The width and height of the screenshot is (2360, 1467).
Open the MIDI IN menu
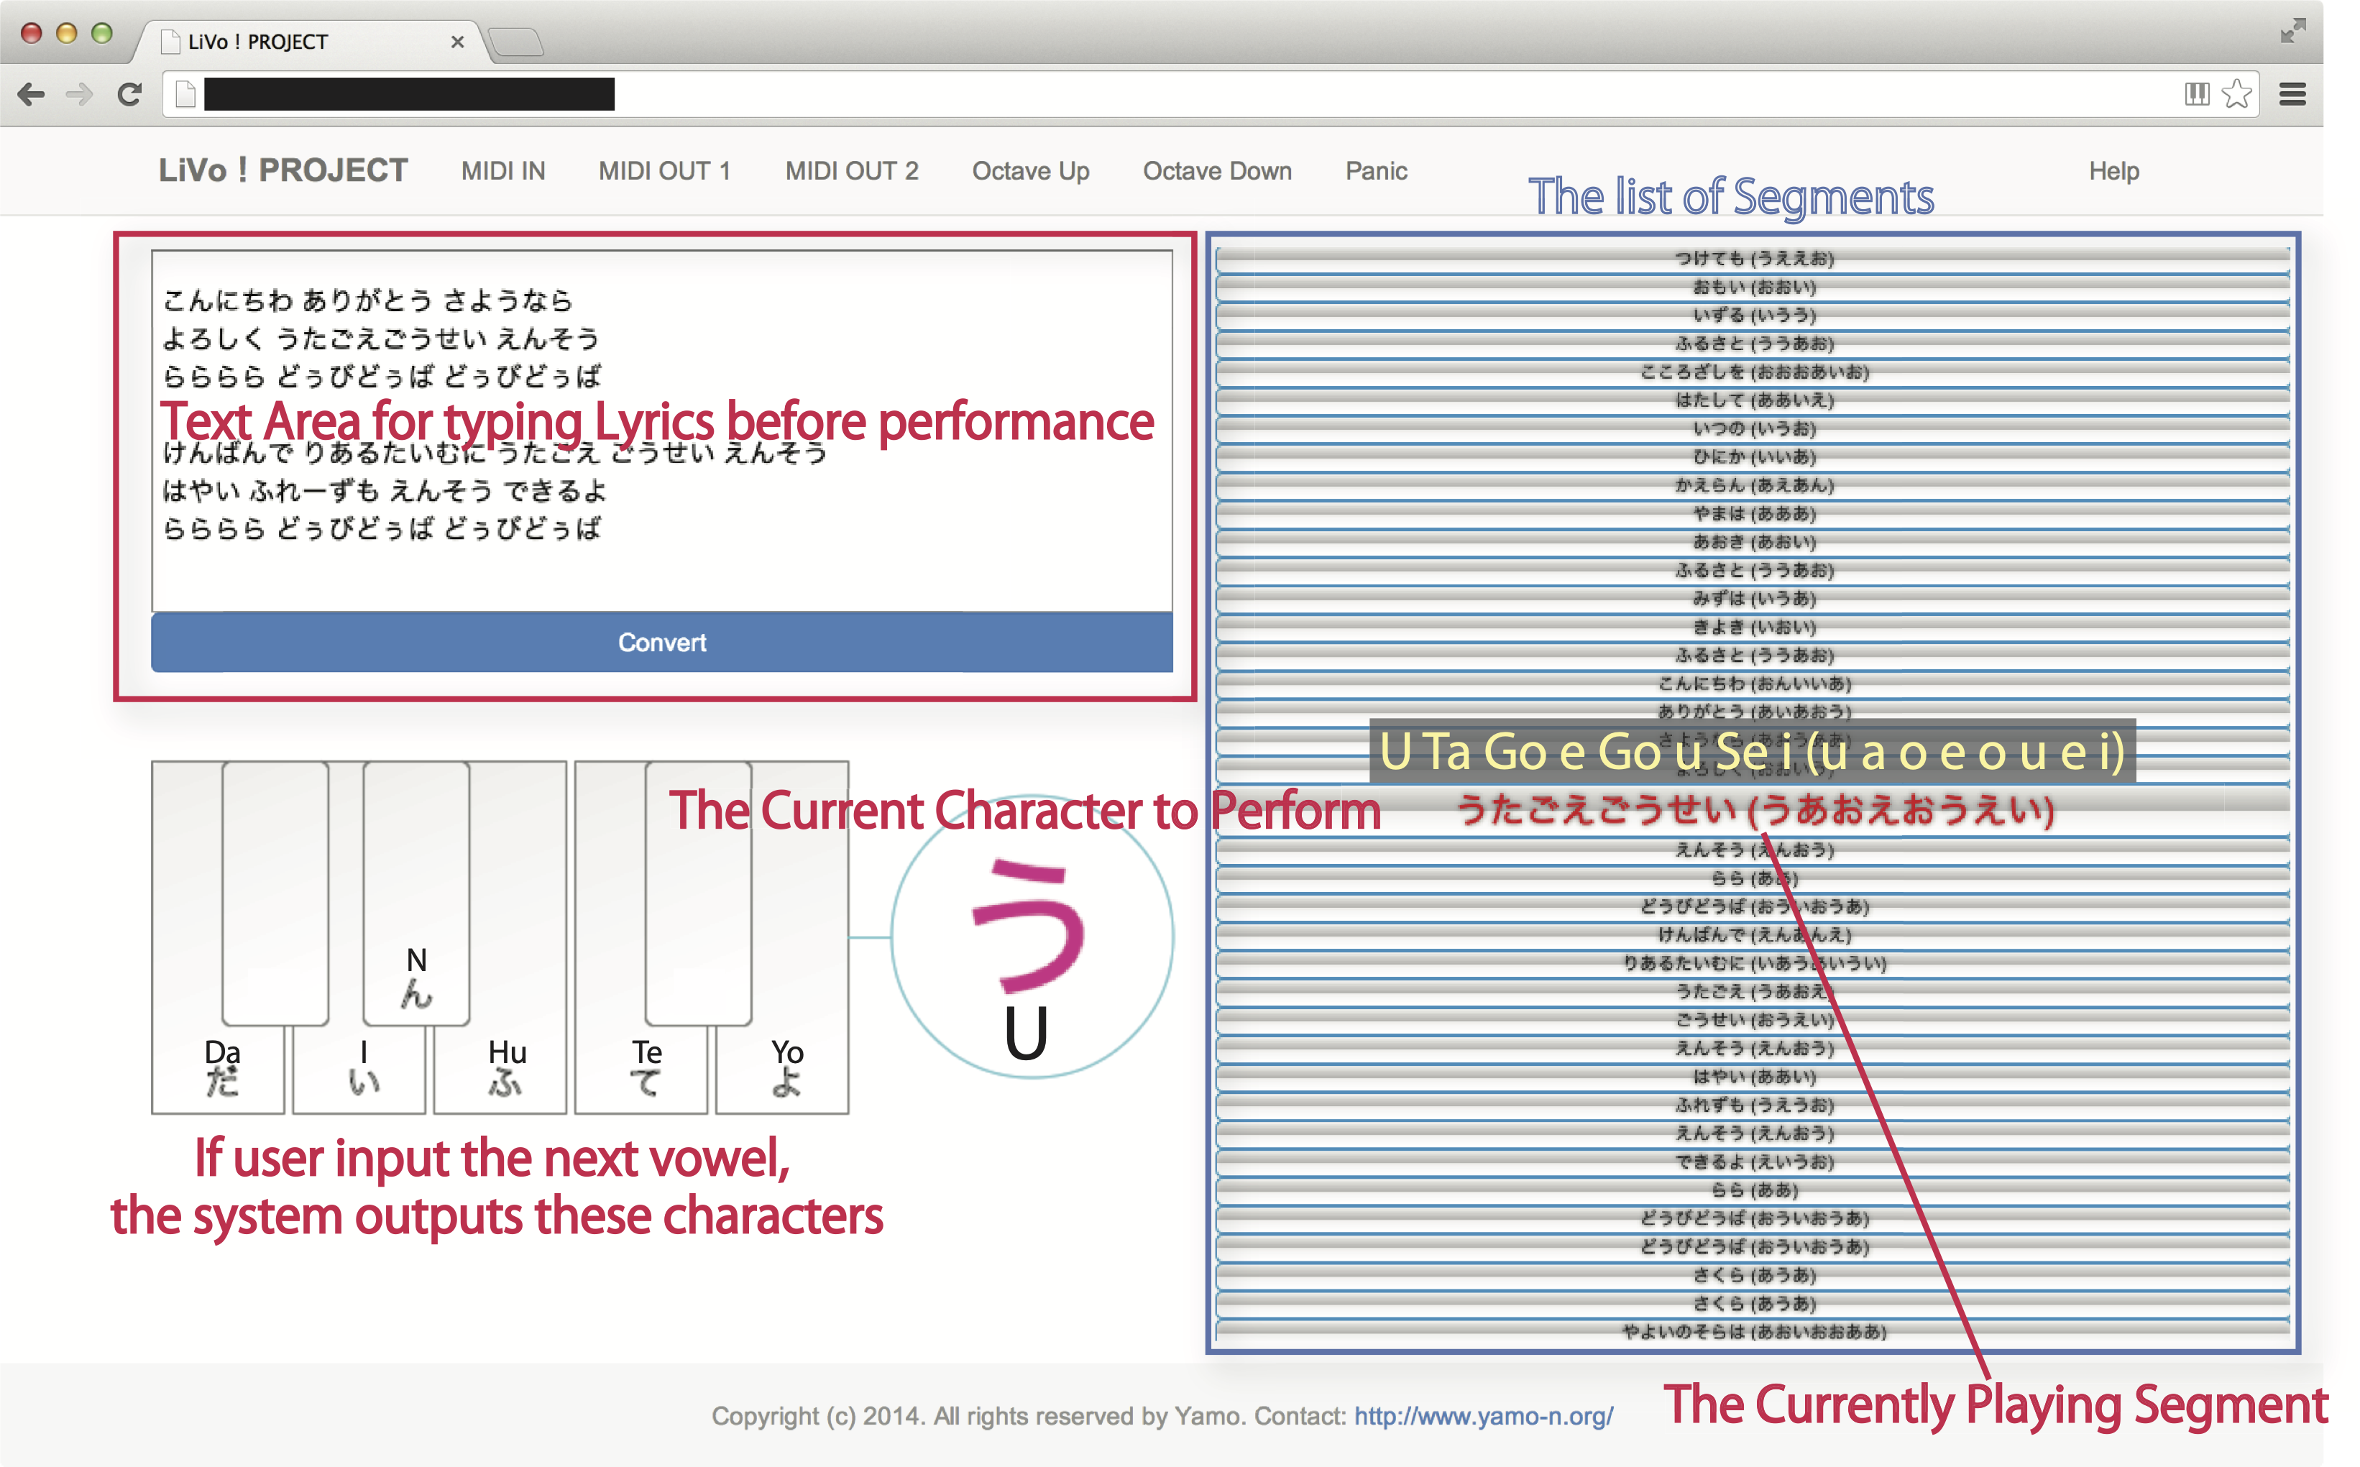pyautogui.click(x=502, y=171)
